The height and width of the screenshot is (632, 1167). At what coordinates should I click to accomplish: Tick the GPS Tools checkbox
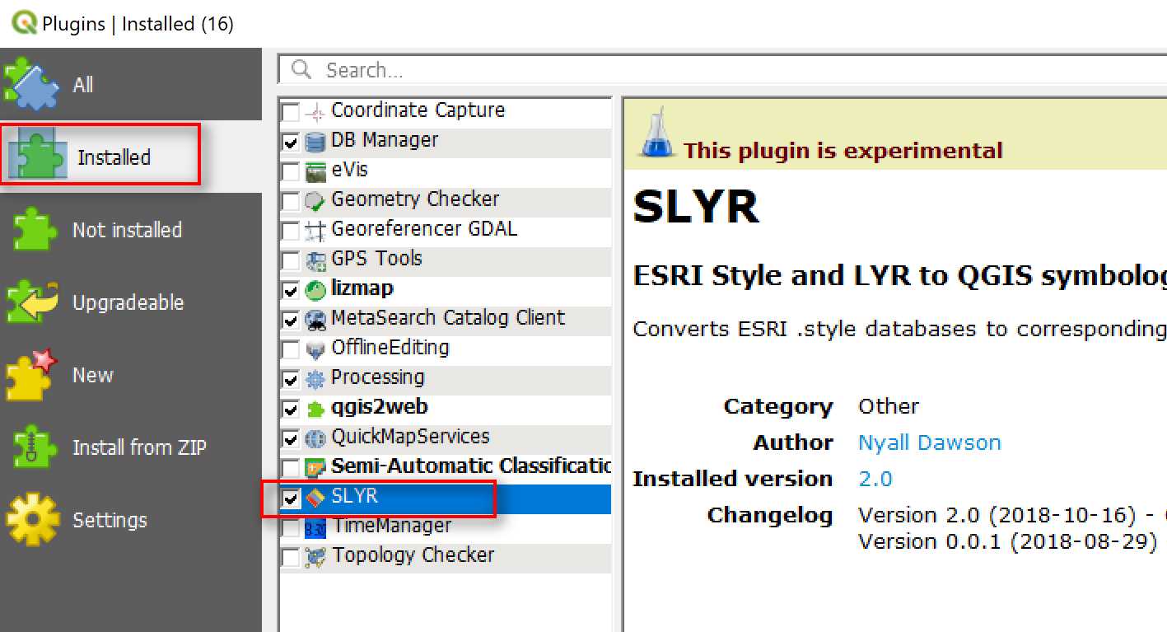[x=291, y=260]
